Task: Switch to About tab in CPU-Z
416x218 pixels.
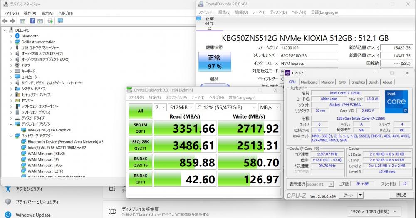Action: click(x=387, y=82)
